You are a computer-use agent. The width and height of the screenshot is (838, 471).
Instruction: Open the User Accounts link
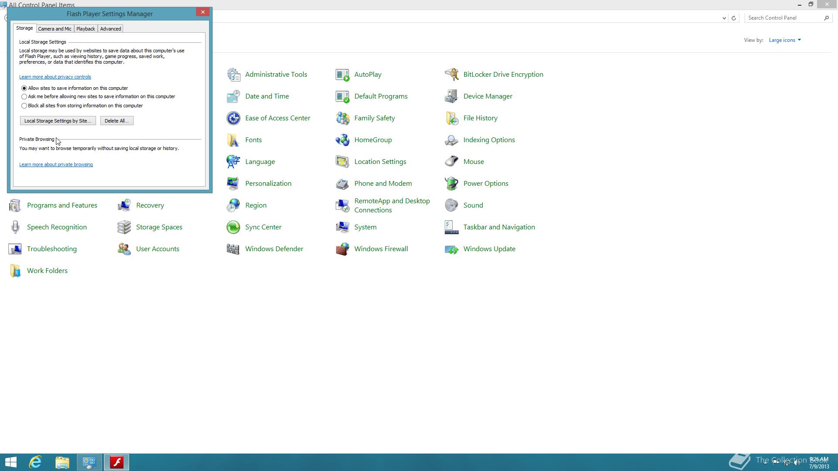click(x=158, y=249)
